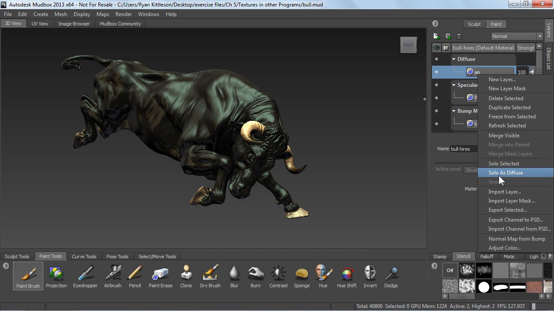Activate the Burn tool
The image size is (554, 311).
pyautogui.click(x=255, y=276)
